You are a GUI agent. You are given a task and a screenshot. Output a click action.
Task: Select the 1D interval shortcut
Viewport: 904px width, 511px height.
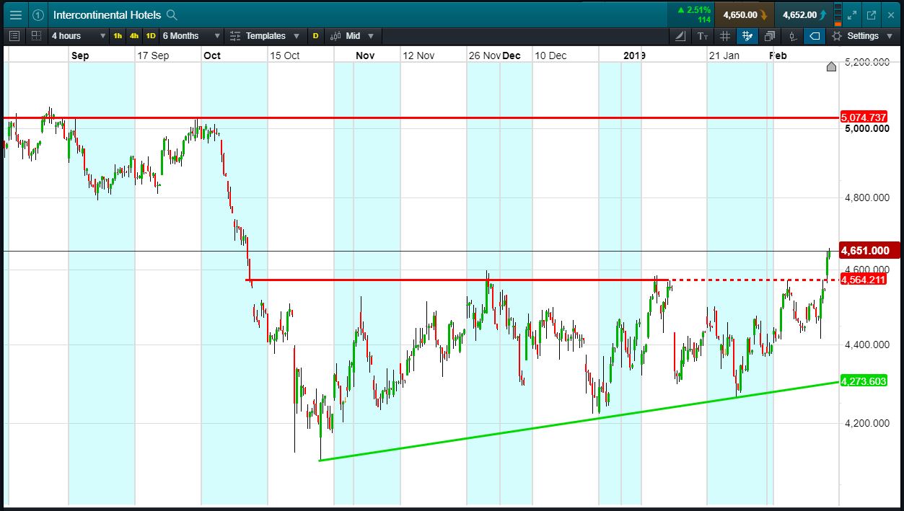coord(150,35)
